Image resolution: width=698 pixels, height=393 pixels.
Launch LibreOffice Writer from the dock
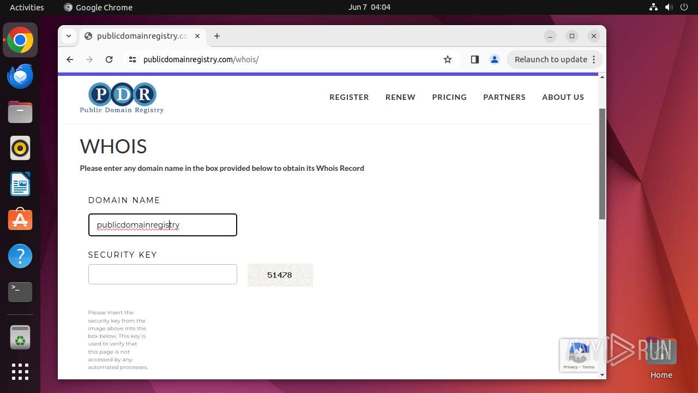pos(20,184)
